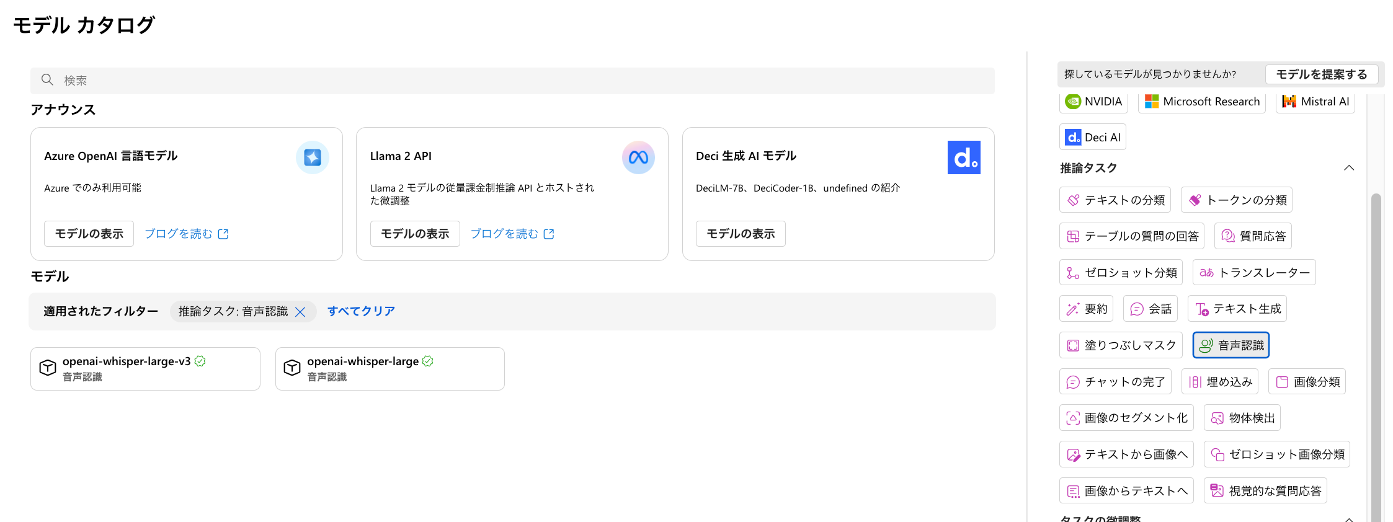Screen dimensions: 1393x522
Task: Select the ゼロショット分類 task filter
Action: coord(1121,273)
